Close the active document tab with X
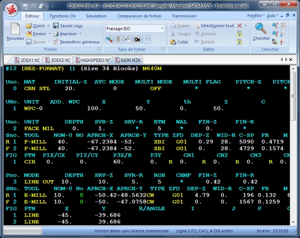This screenshot has width=300, height=238. (290, 59)
